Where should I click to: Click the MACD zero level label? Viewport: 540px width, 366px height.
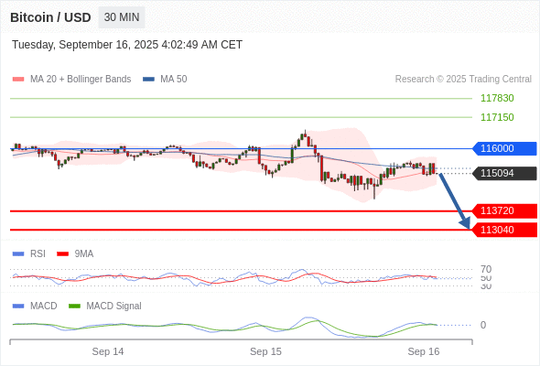point(483,325)
